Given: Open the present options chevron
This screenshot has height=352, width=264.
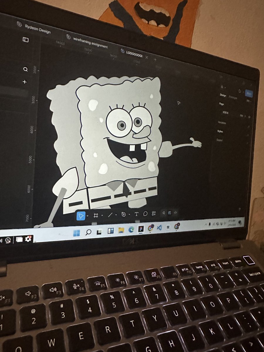Looking at the screenshot, I should [x=243, y=92].
